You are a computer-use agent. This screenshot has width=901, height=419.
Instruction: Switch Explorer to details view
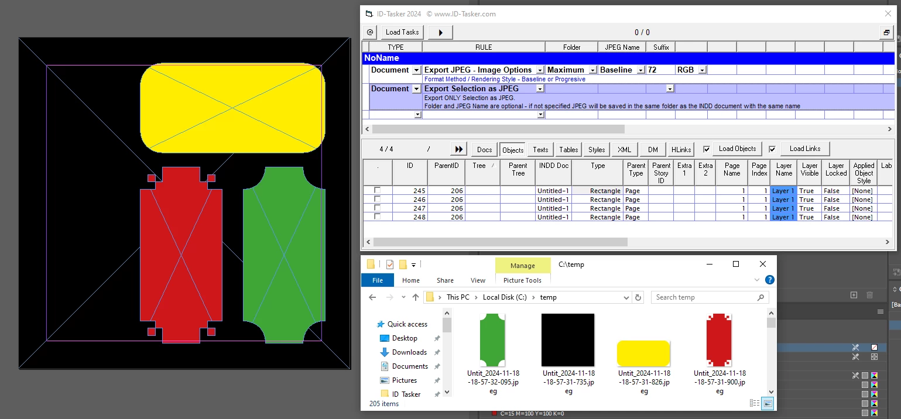click(x=755, y=403)
